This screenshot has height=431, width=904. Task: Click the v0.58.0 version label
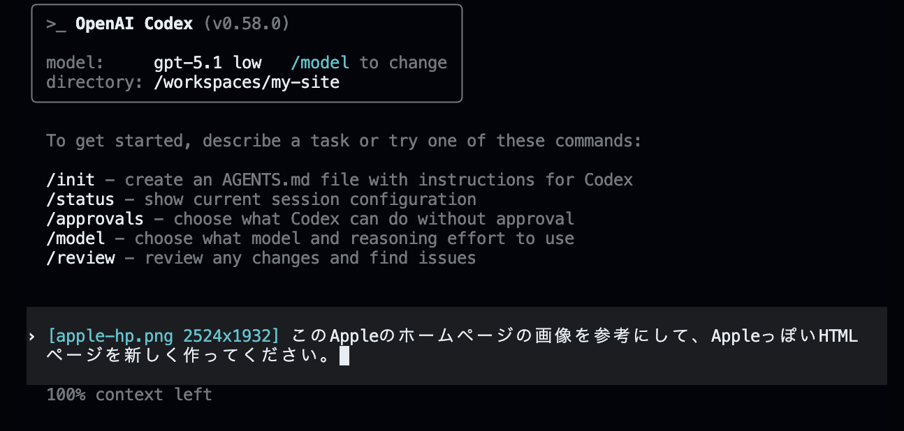(247, 24)
